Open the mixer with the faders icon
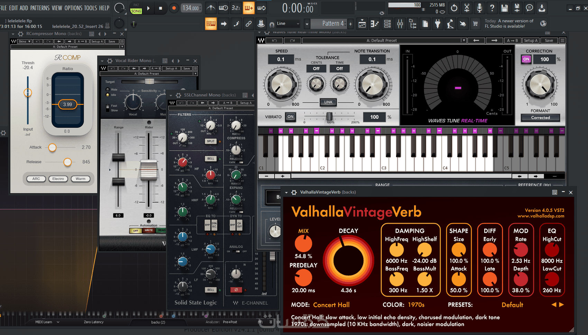Screen dimensions: 588x335 [x=400, y=24]
